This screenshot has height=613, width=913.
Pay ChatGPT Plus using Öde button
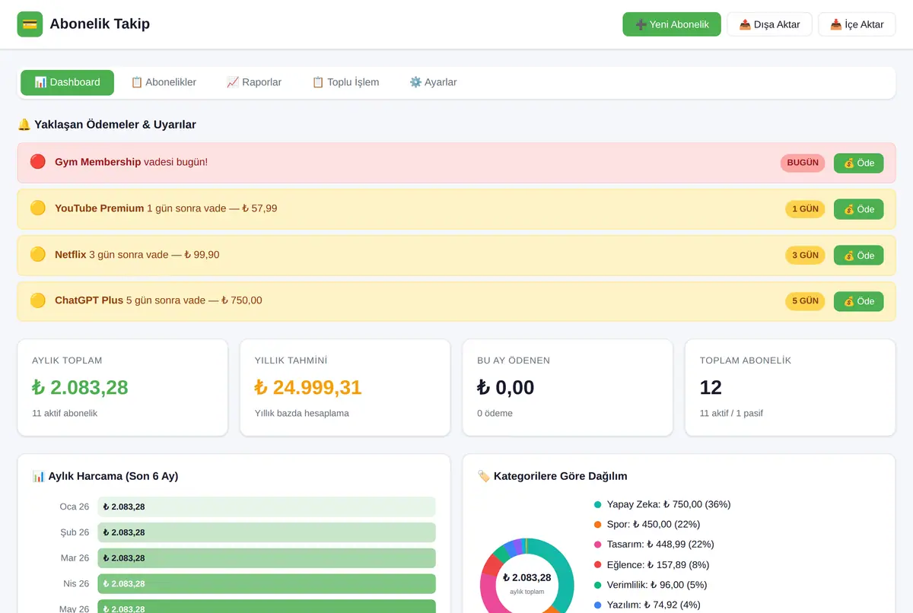[859, 301]
